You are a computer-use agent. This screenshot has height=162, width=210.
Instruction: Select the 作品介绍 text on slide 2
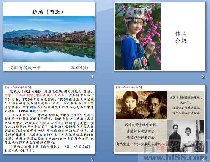(181, 37)
